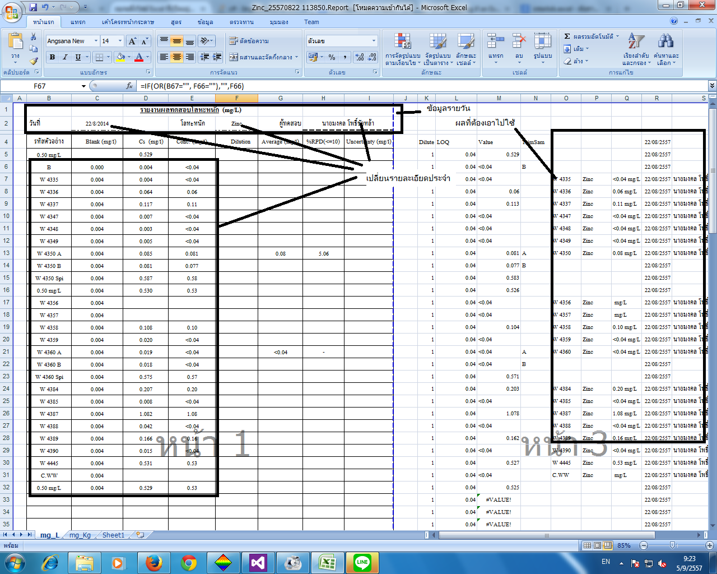
Task: Open the Sheet1 worksheet tab
Action: (x=113, y=535)
